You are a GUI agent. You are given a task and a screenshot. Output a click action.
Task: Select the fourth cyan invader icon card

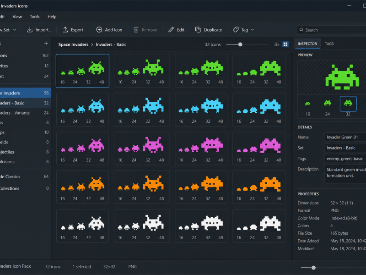point(259,110)
